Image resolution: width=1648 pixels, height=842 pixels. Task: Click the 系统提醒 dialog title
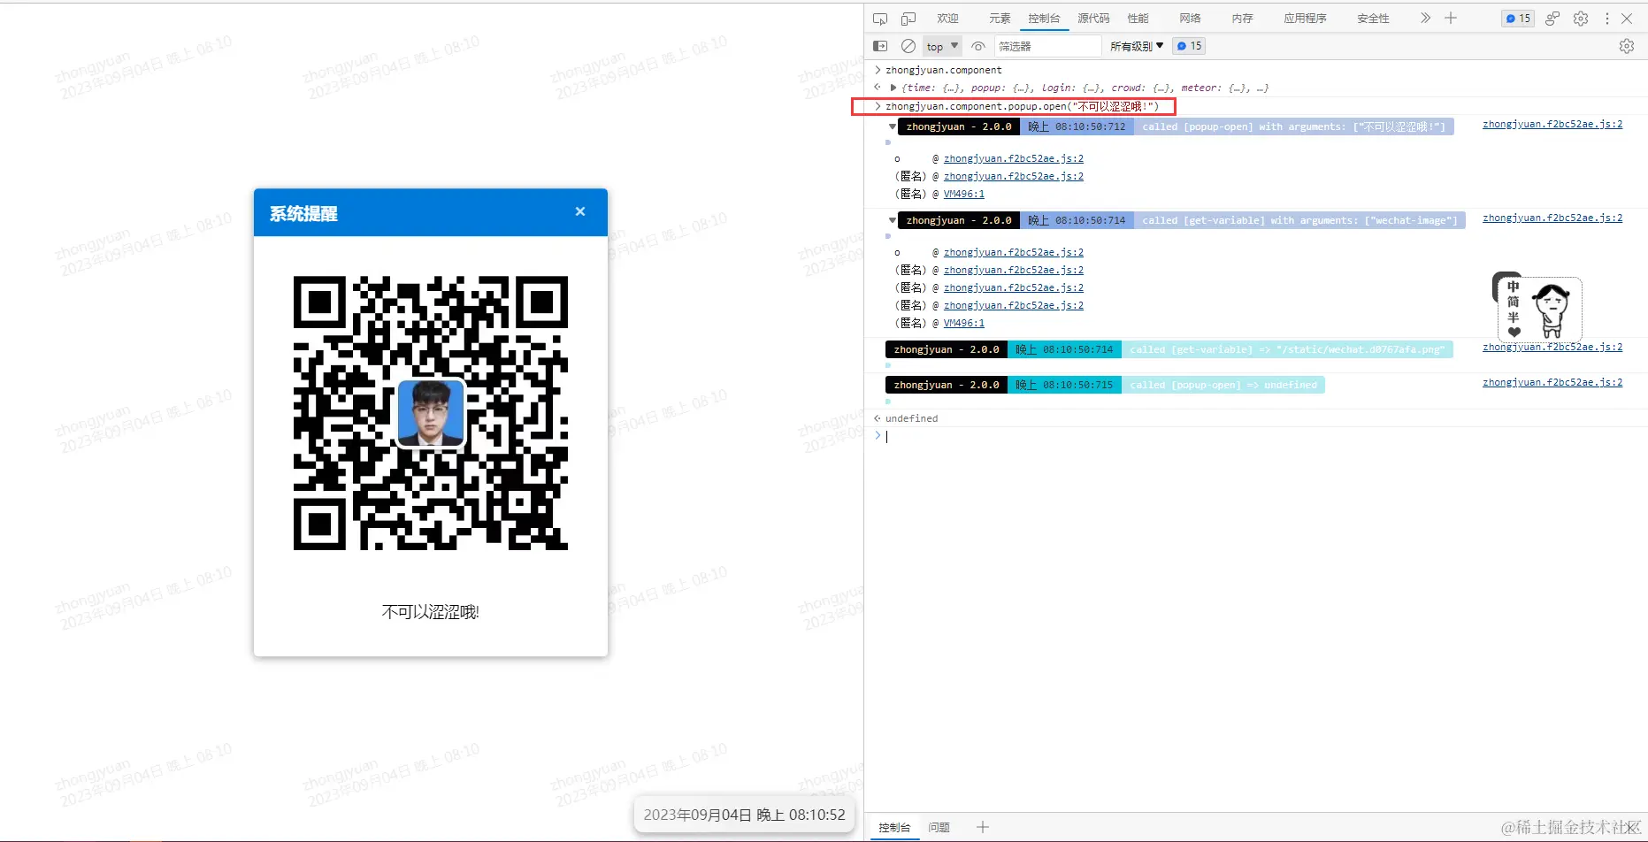click(x=303, y=213)
